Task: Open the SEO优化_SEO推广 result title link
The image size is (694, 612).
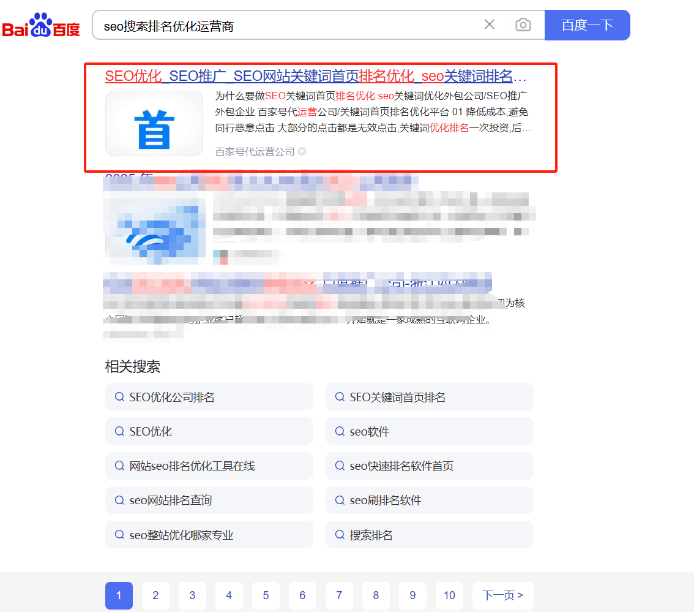Action: click(316, 76)
